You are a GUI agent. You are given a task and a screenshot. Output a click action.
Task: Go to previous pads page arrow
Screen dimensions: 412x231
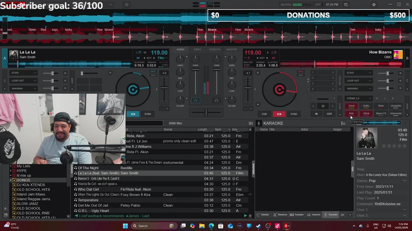[377, 98]
